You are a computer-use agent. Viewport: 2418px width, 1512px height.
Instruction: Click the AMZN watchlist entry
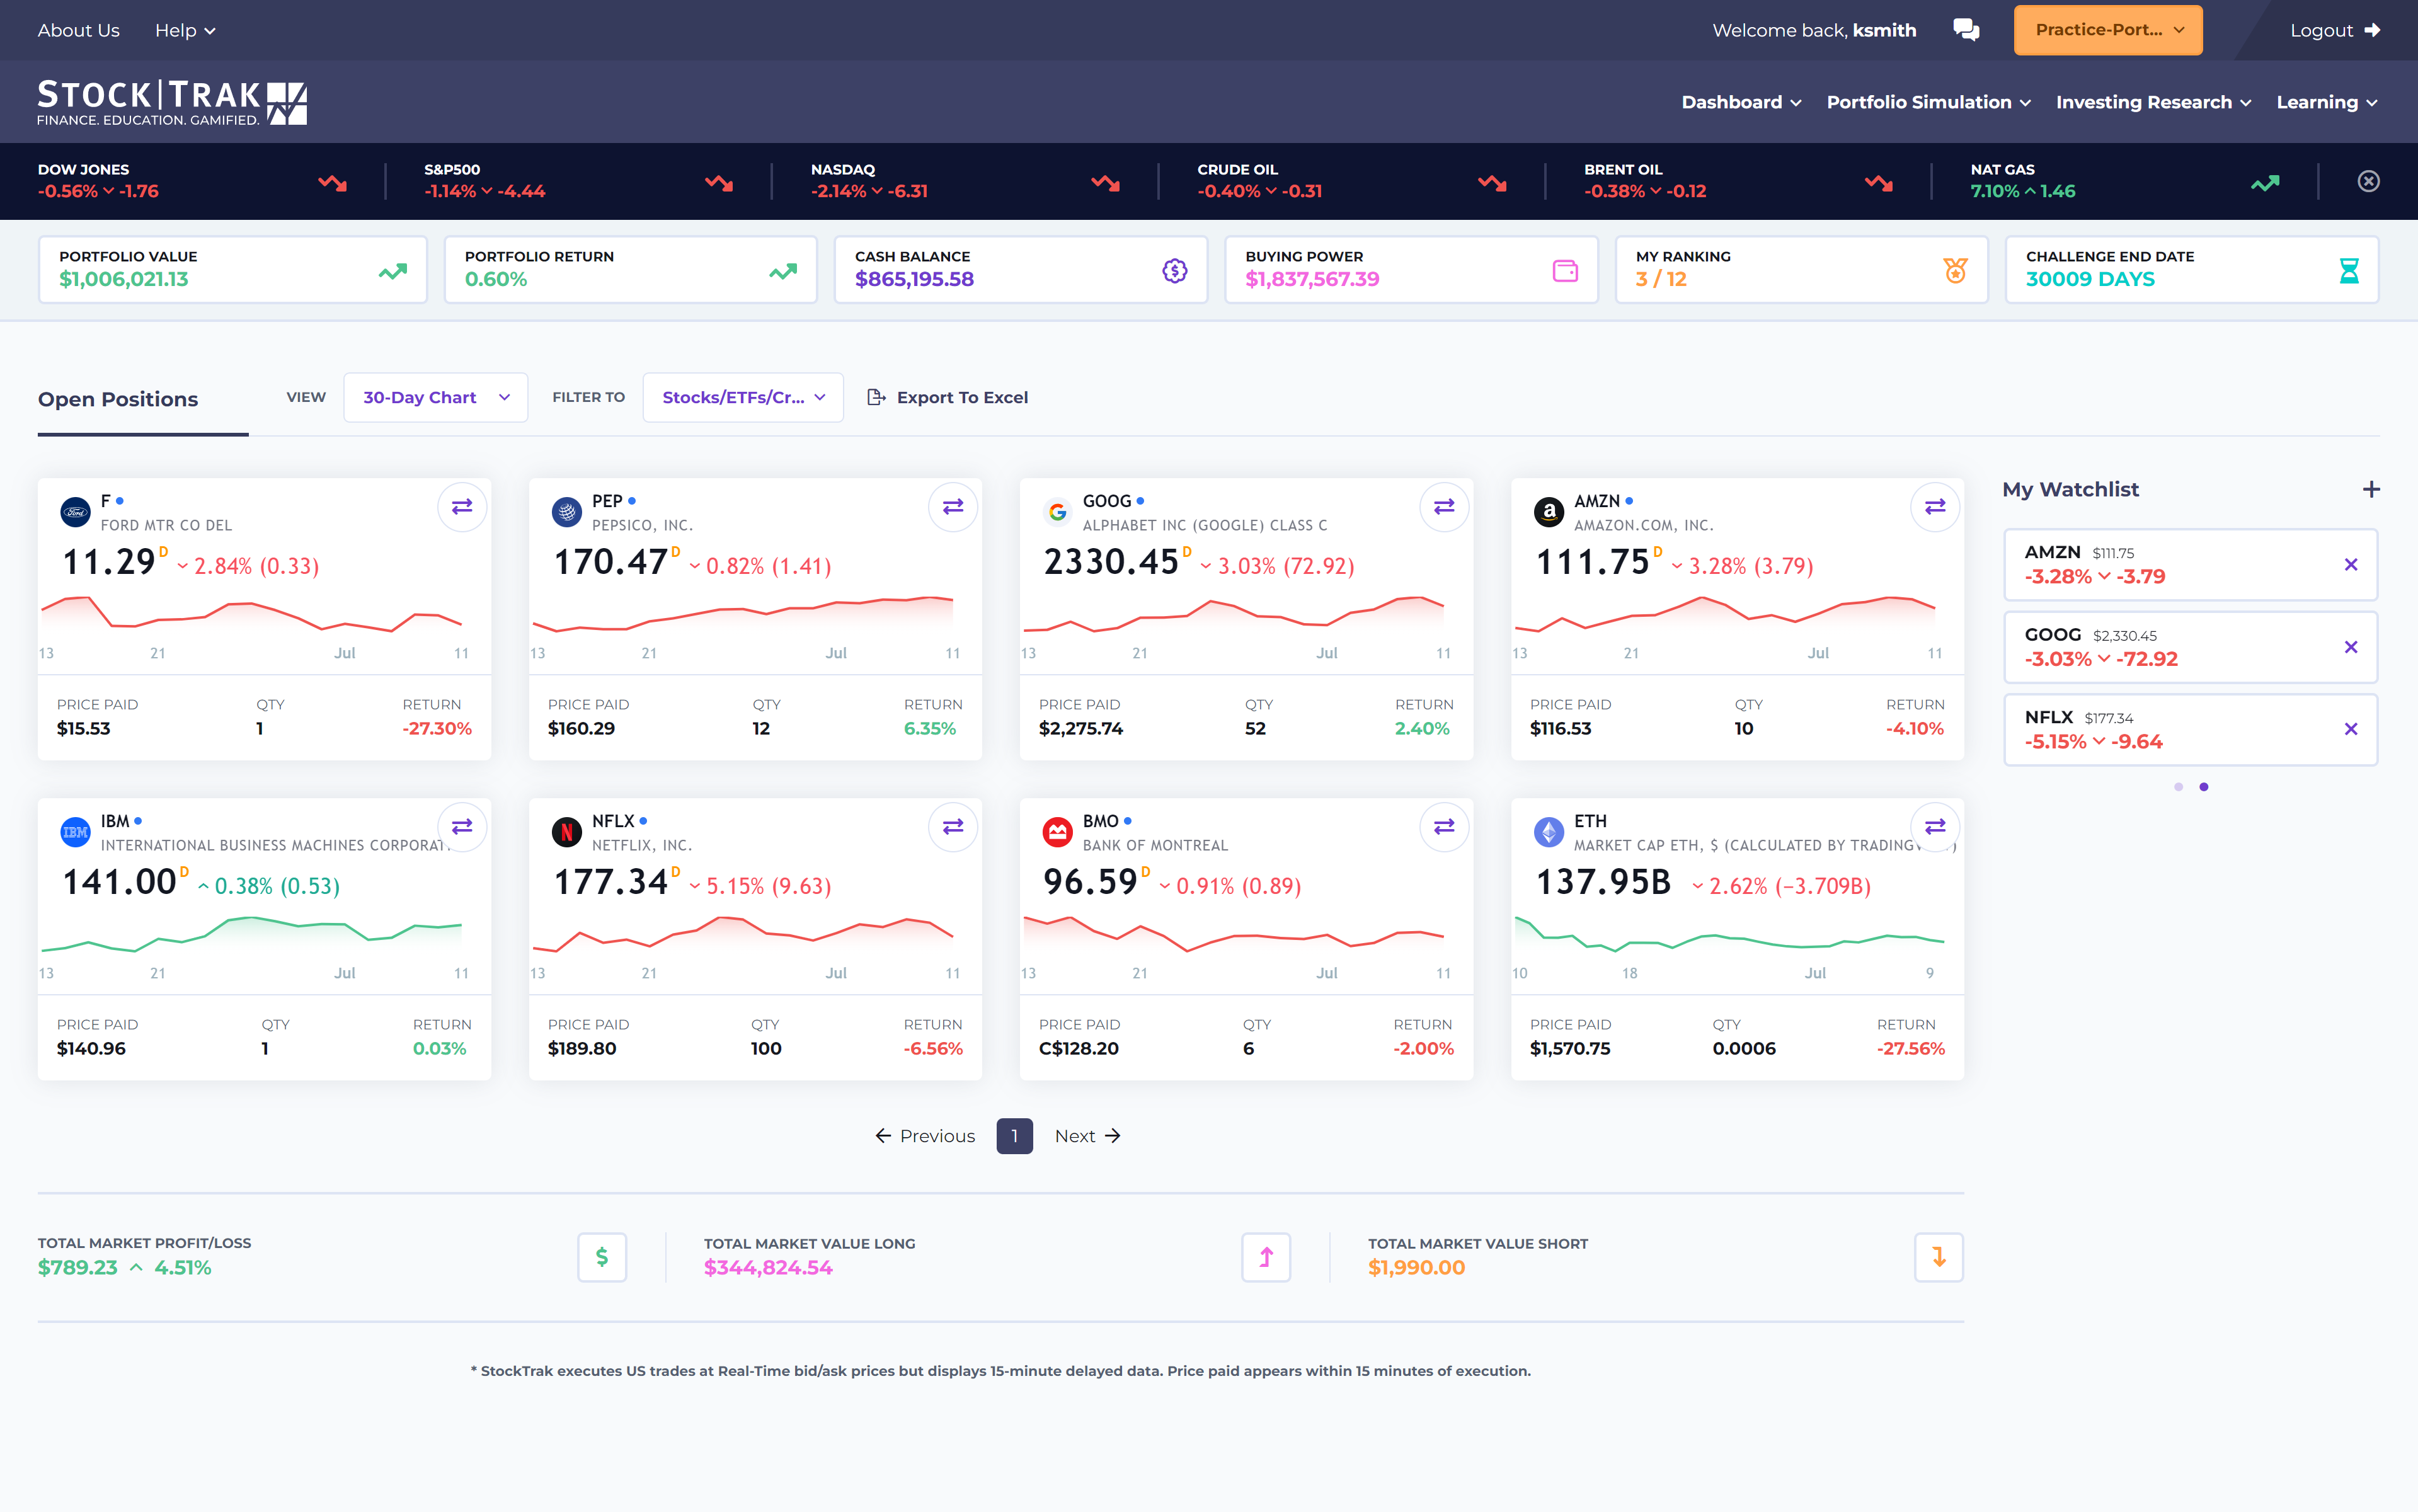2190,565
